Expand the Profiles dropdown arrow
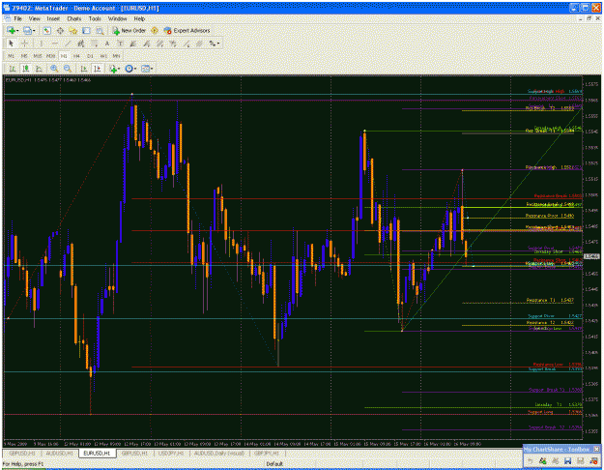The image size is (604, 470). click(x=34, y=30)
